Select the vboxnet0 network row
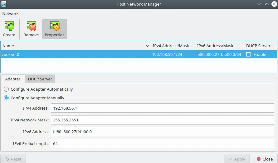Screen dimensions: 278x163 click(x=75, y=54)
